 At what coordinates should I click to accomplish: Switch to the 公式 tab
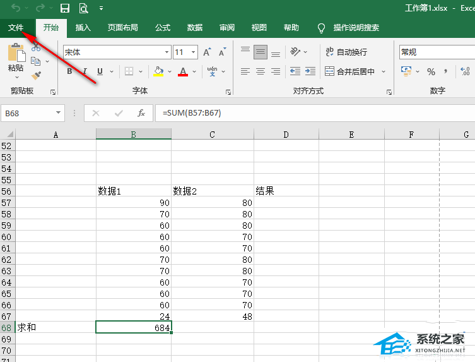163,28
